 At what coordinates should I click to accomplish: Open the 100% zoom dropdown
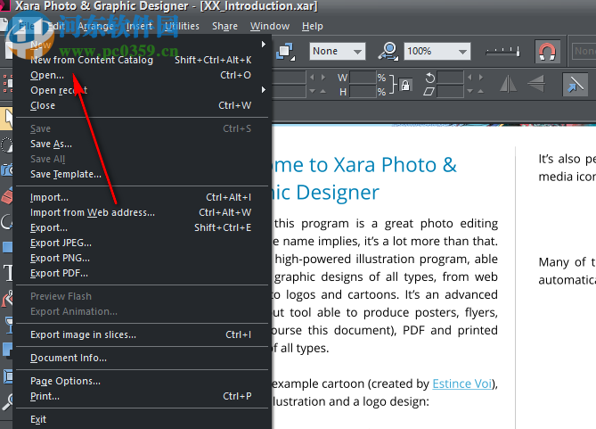[x=437, y=51]
